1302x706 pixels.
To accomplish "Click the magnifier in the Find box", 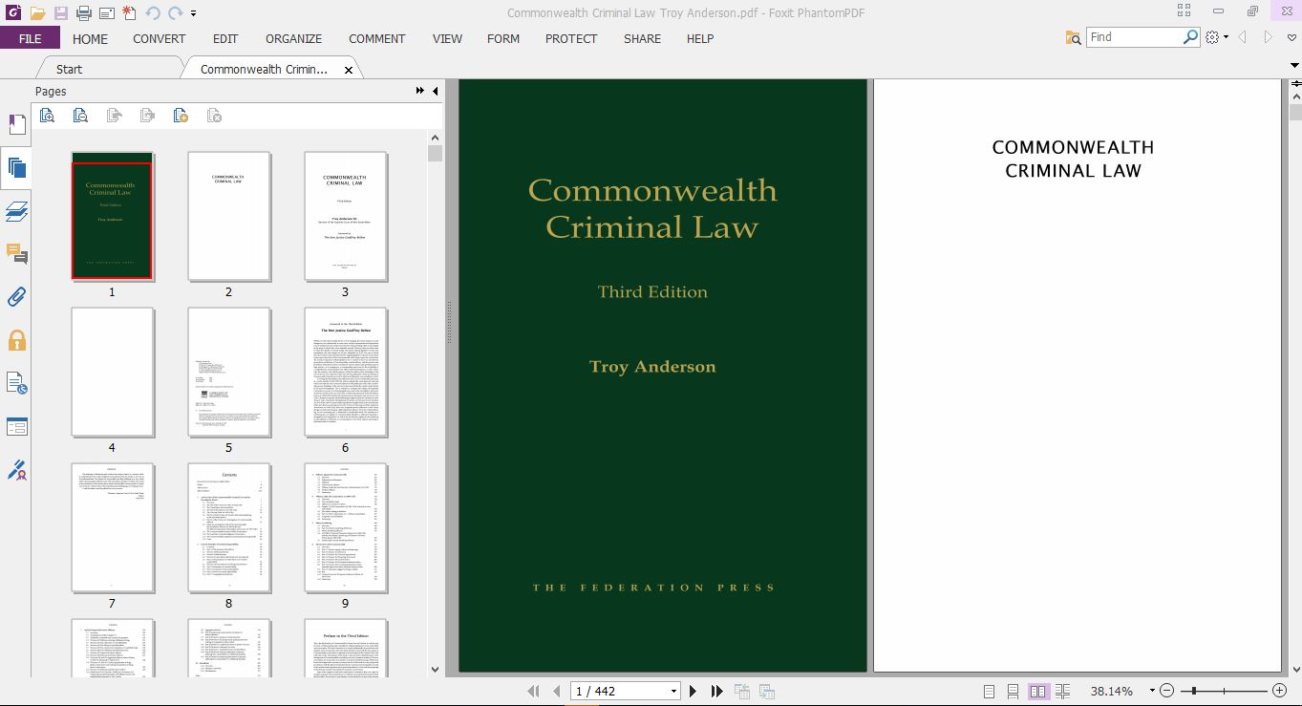I will coord(1190,37).
